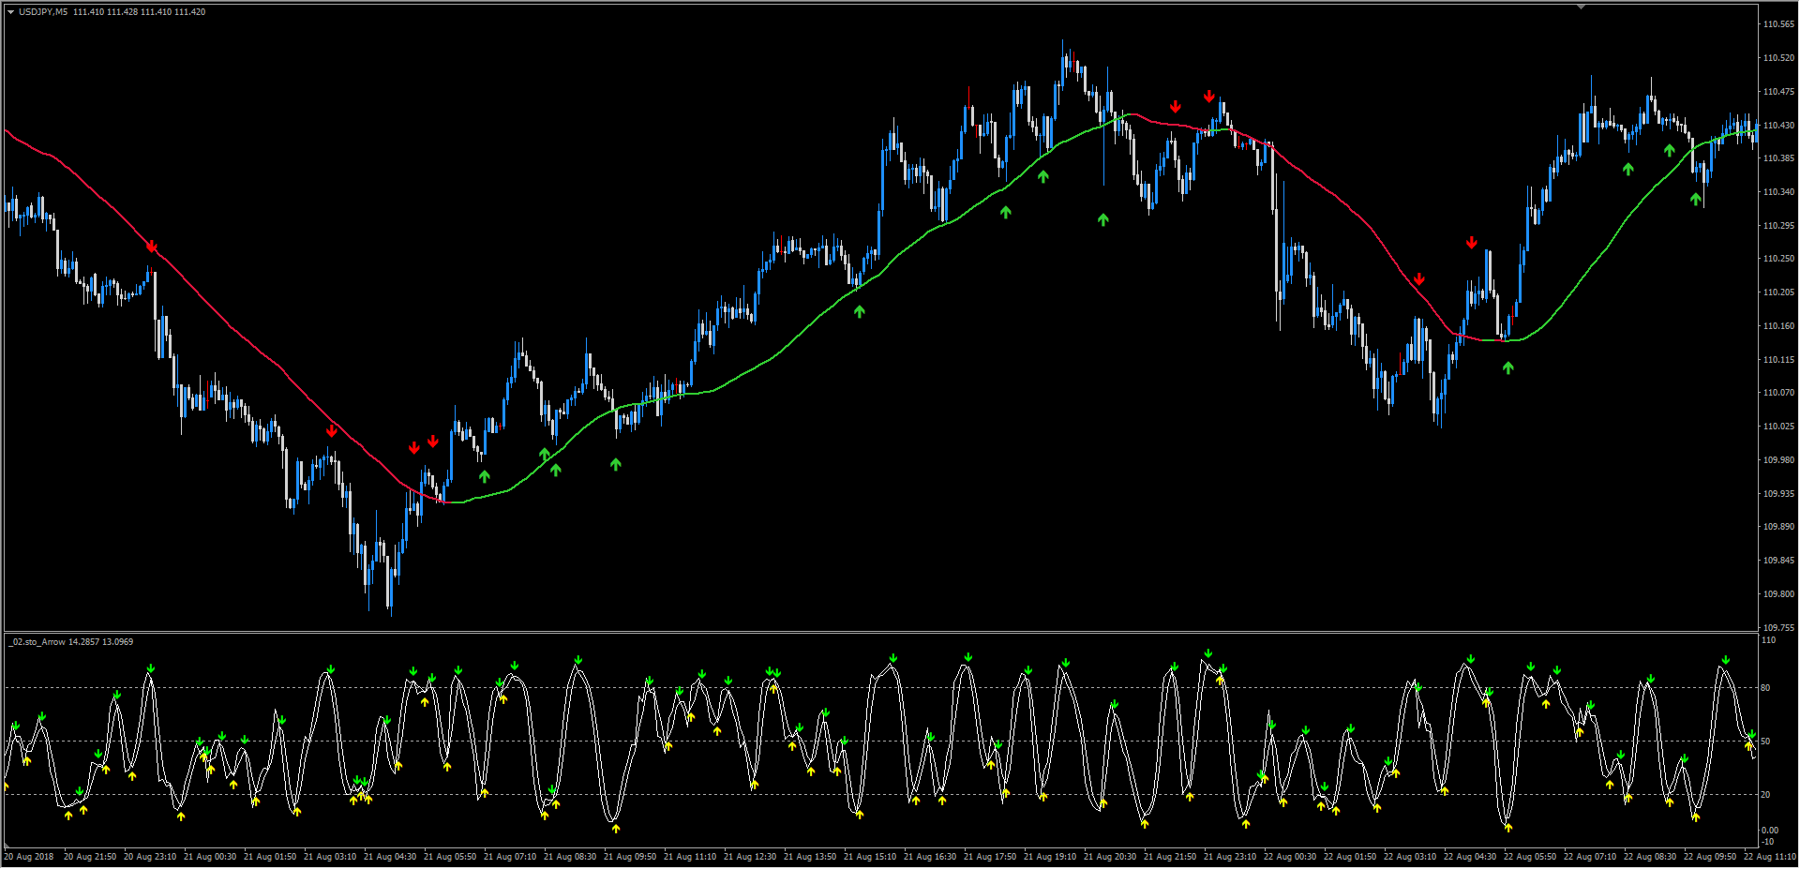Click time axis label 22 Aug 09:50
Screen dimensions: 1800x869
click(1710, 857)
